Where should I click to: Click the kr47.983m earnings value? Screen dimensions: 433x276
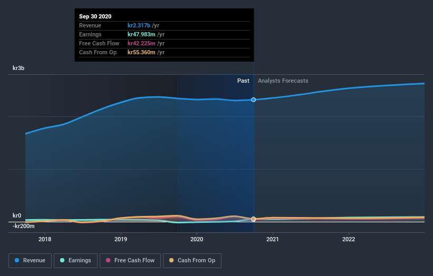click(141, 34)
